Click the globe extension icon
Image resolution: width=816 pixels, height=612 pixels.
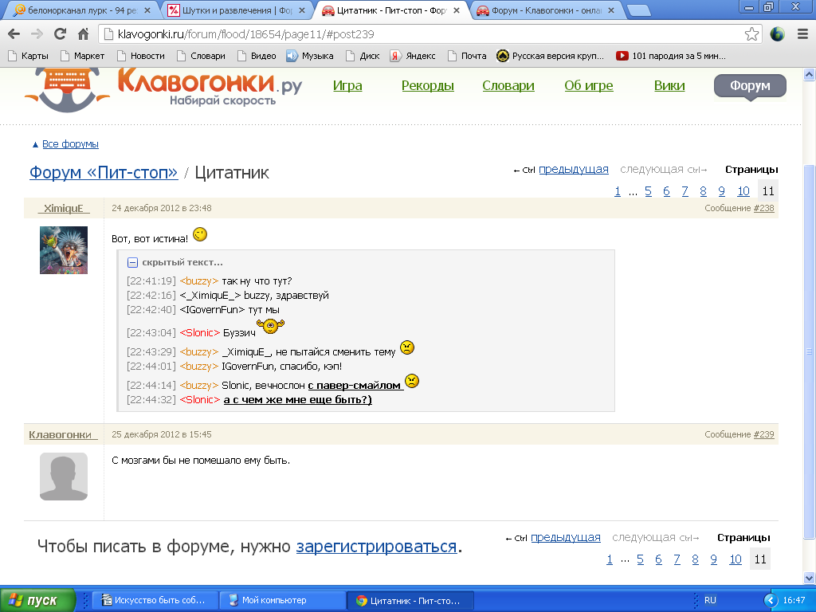[777, 34]
